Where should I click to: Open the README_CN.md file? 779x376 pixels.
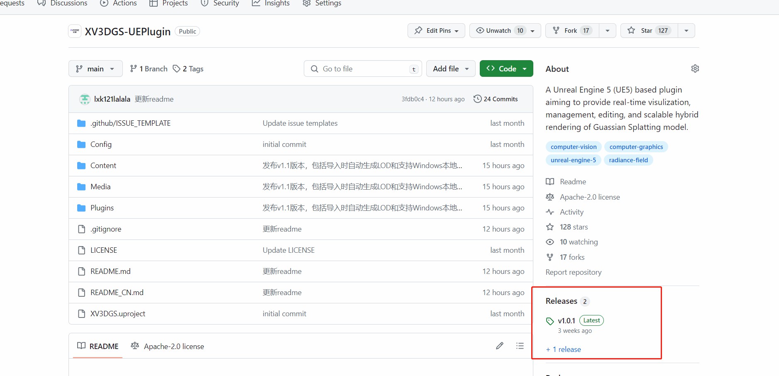tap(117, 293)
